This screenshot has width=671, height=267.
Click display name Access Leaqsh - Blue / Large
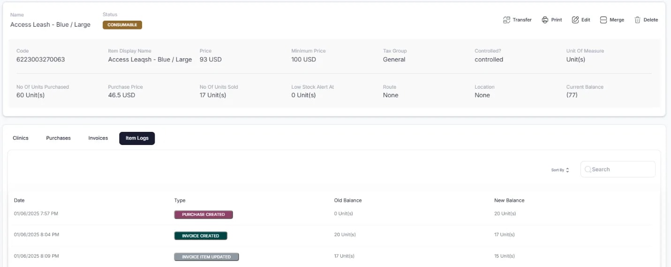150,60
